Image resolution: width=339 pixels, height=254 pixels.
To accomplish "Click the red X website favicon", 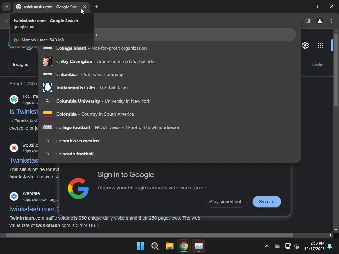I will tap(14, 148).
